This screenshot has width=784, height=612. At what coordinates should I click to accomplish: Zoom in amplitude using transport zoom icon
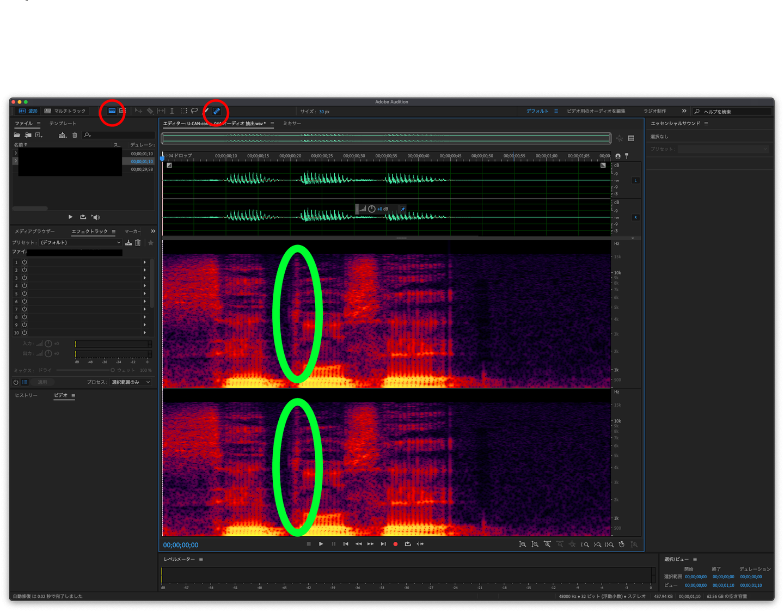tap(522, 544)
